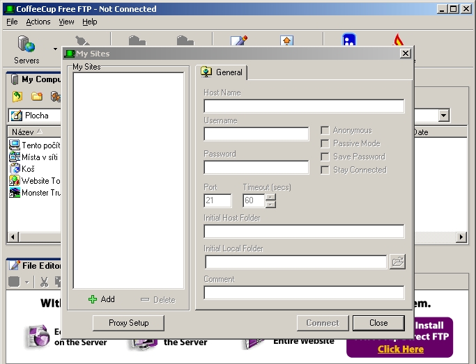Image resolution: width=476 pixels, height=364 pixels.
Task: Click the red flame toolbar icon
Action: point(398,40)
